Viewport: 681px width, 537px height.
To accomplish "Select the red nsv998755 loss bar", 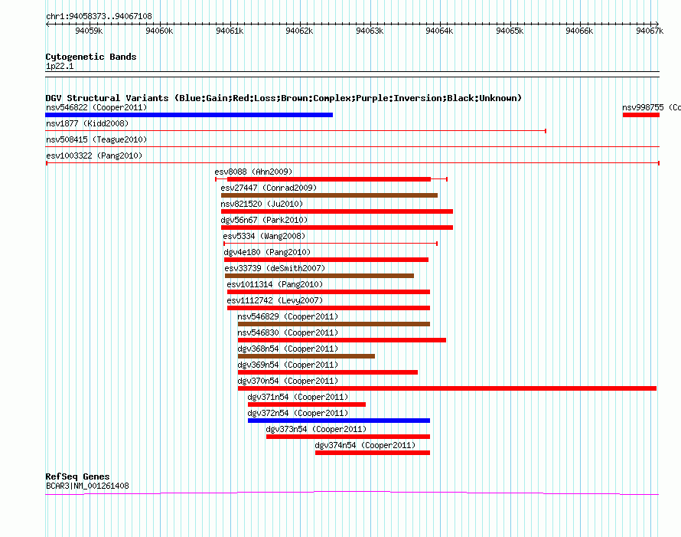I will click(641, 115).
